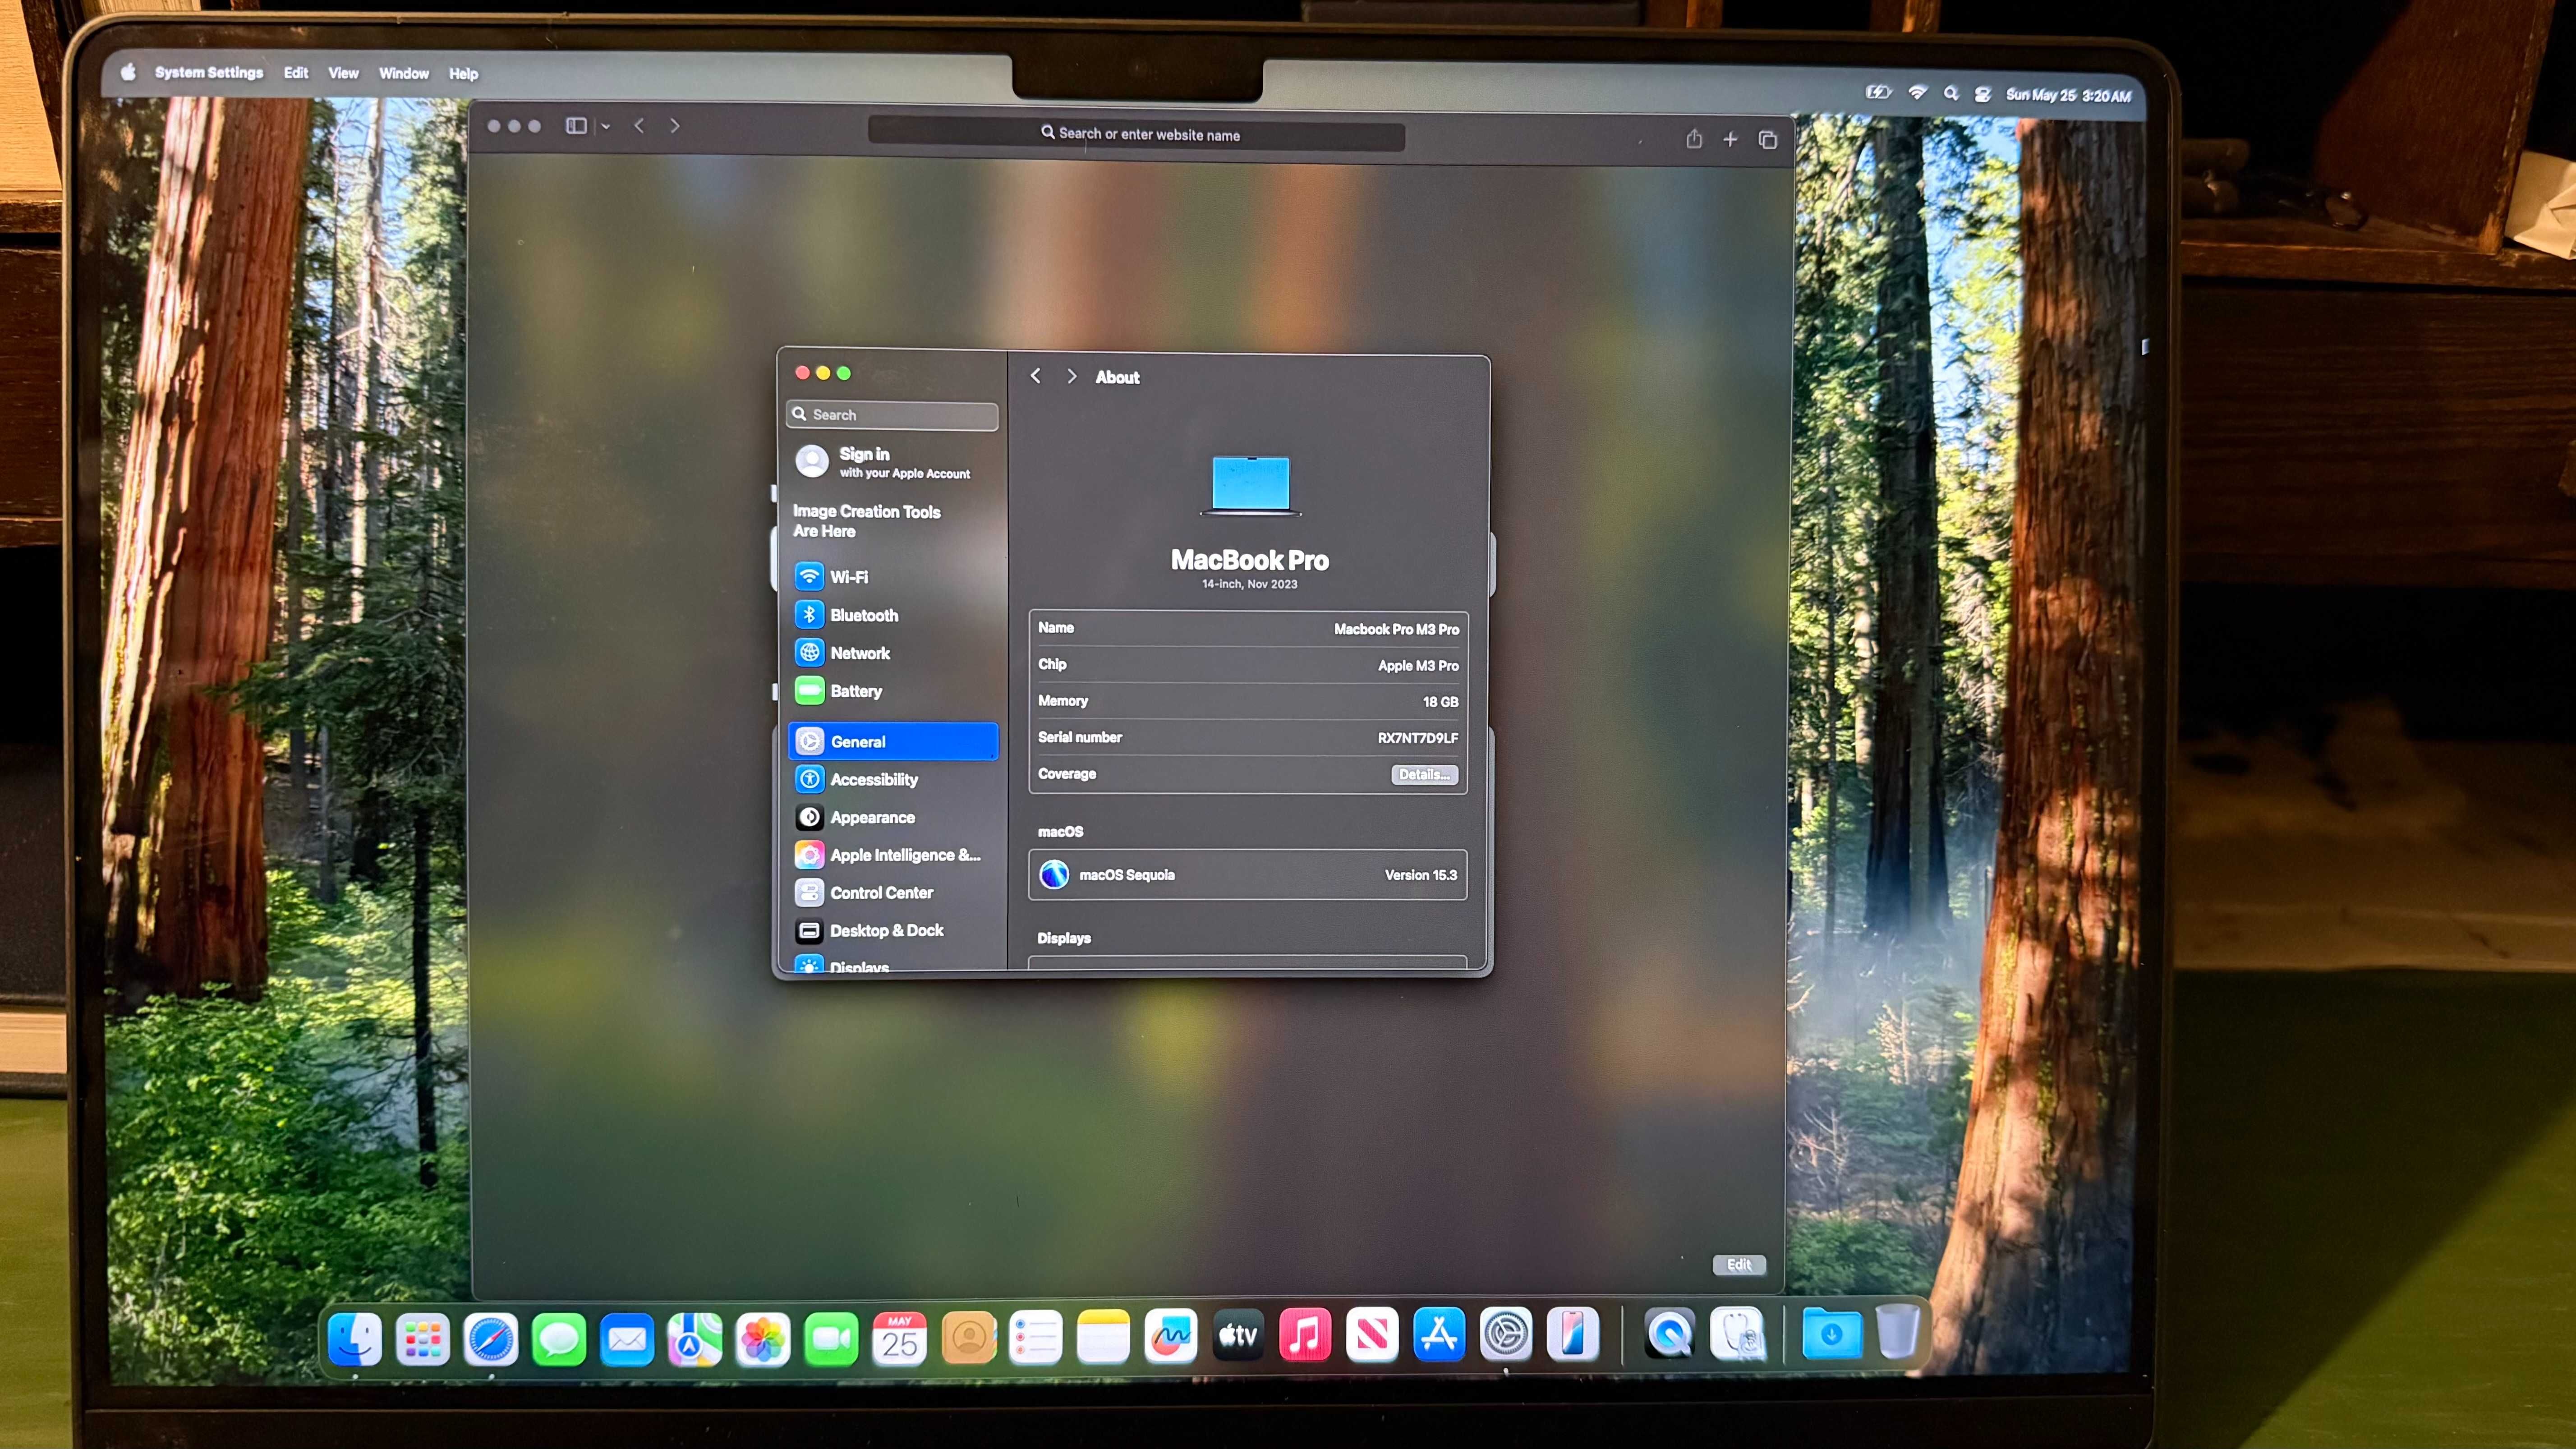Show Safari tab overview
The height and width of the screenshot is (1449, 2576).
[x=1767, y=140]
